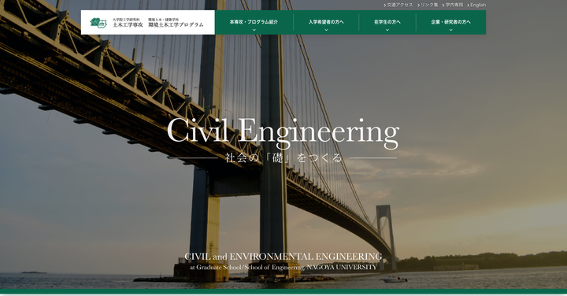This screenshot has width=567, height=296.
Task: Open the 在学生の方へ menu
Action: 387,22
